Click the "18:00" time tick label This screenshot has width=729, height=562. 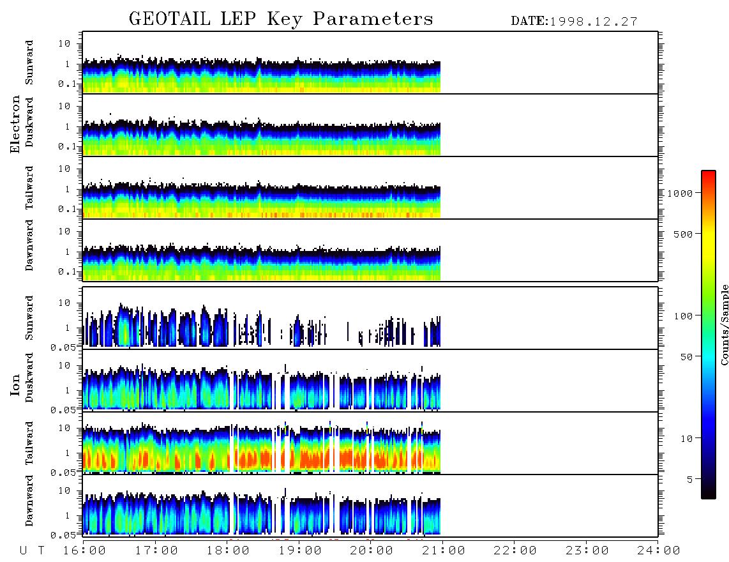[x=228, y=551]
